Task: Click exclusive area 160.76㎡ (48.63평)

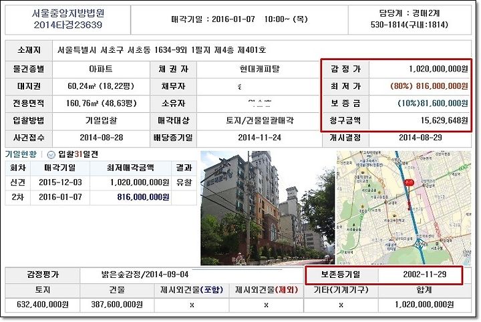Action: click(x=101, y=104)
